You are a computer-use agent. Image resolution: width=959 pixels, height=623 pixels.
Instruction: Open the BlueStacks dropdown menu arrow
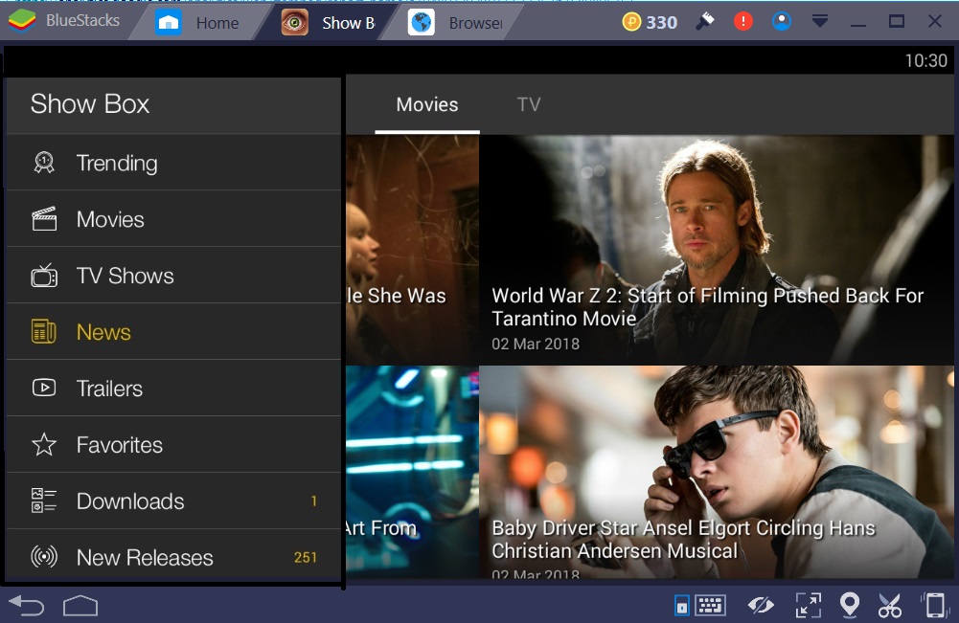tap(820, 22)
